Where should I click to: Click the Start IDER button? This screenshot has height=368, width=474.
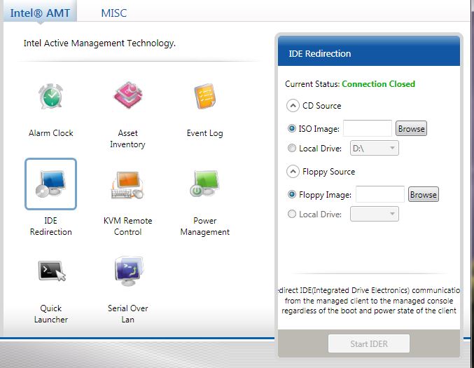369,343
